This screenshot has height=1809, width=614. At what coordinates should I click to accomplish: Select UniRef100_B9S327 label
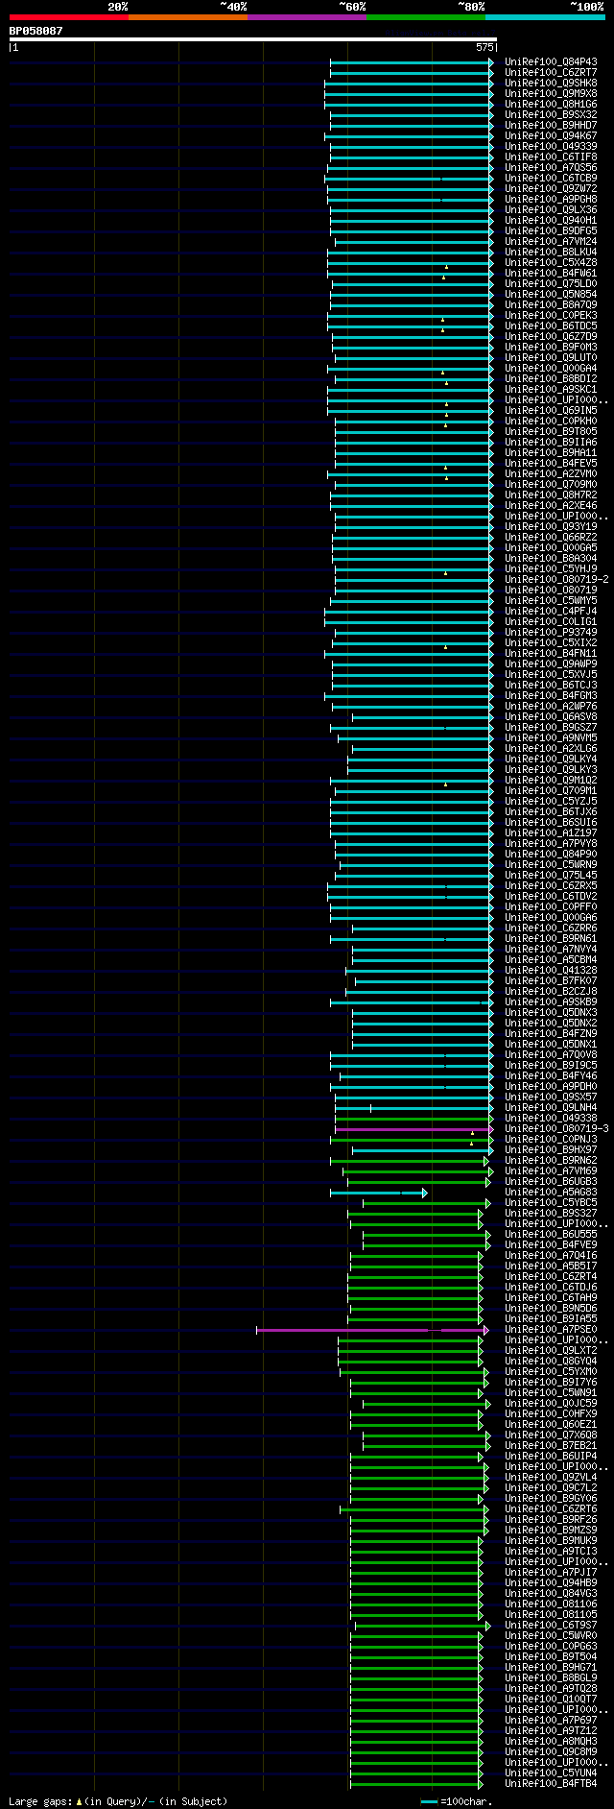pos(551,1214)
